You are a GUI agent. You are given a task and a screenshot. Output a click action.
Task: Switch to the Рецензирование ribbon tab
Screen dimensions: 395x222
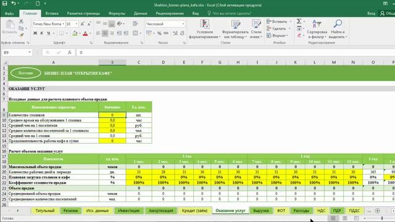pyautogui.click(x=170, y=14)
